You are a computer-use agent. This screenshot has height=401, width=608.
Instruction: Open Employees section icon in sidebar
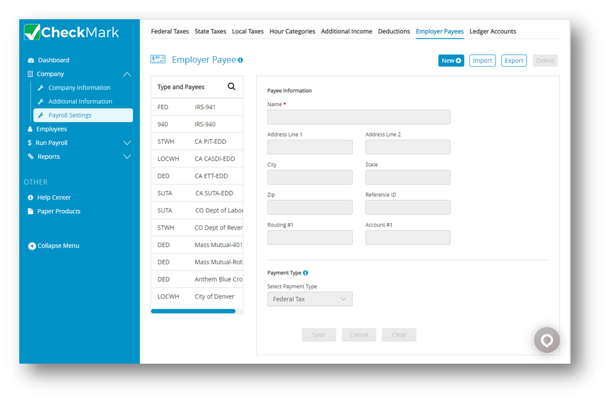click(x=32, y=128)
